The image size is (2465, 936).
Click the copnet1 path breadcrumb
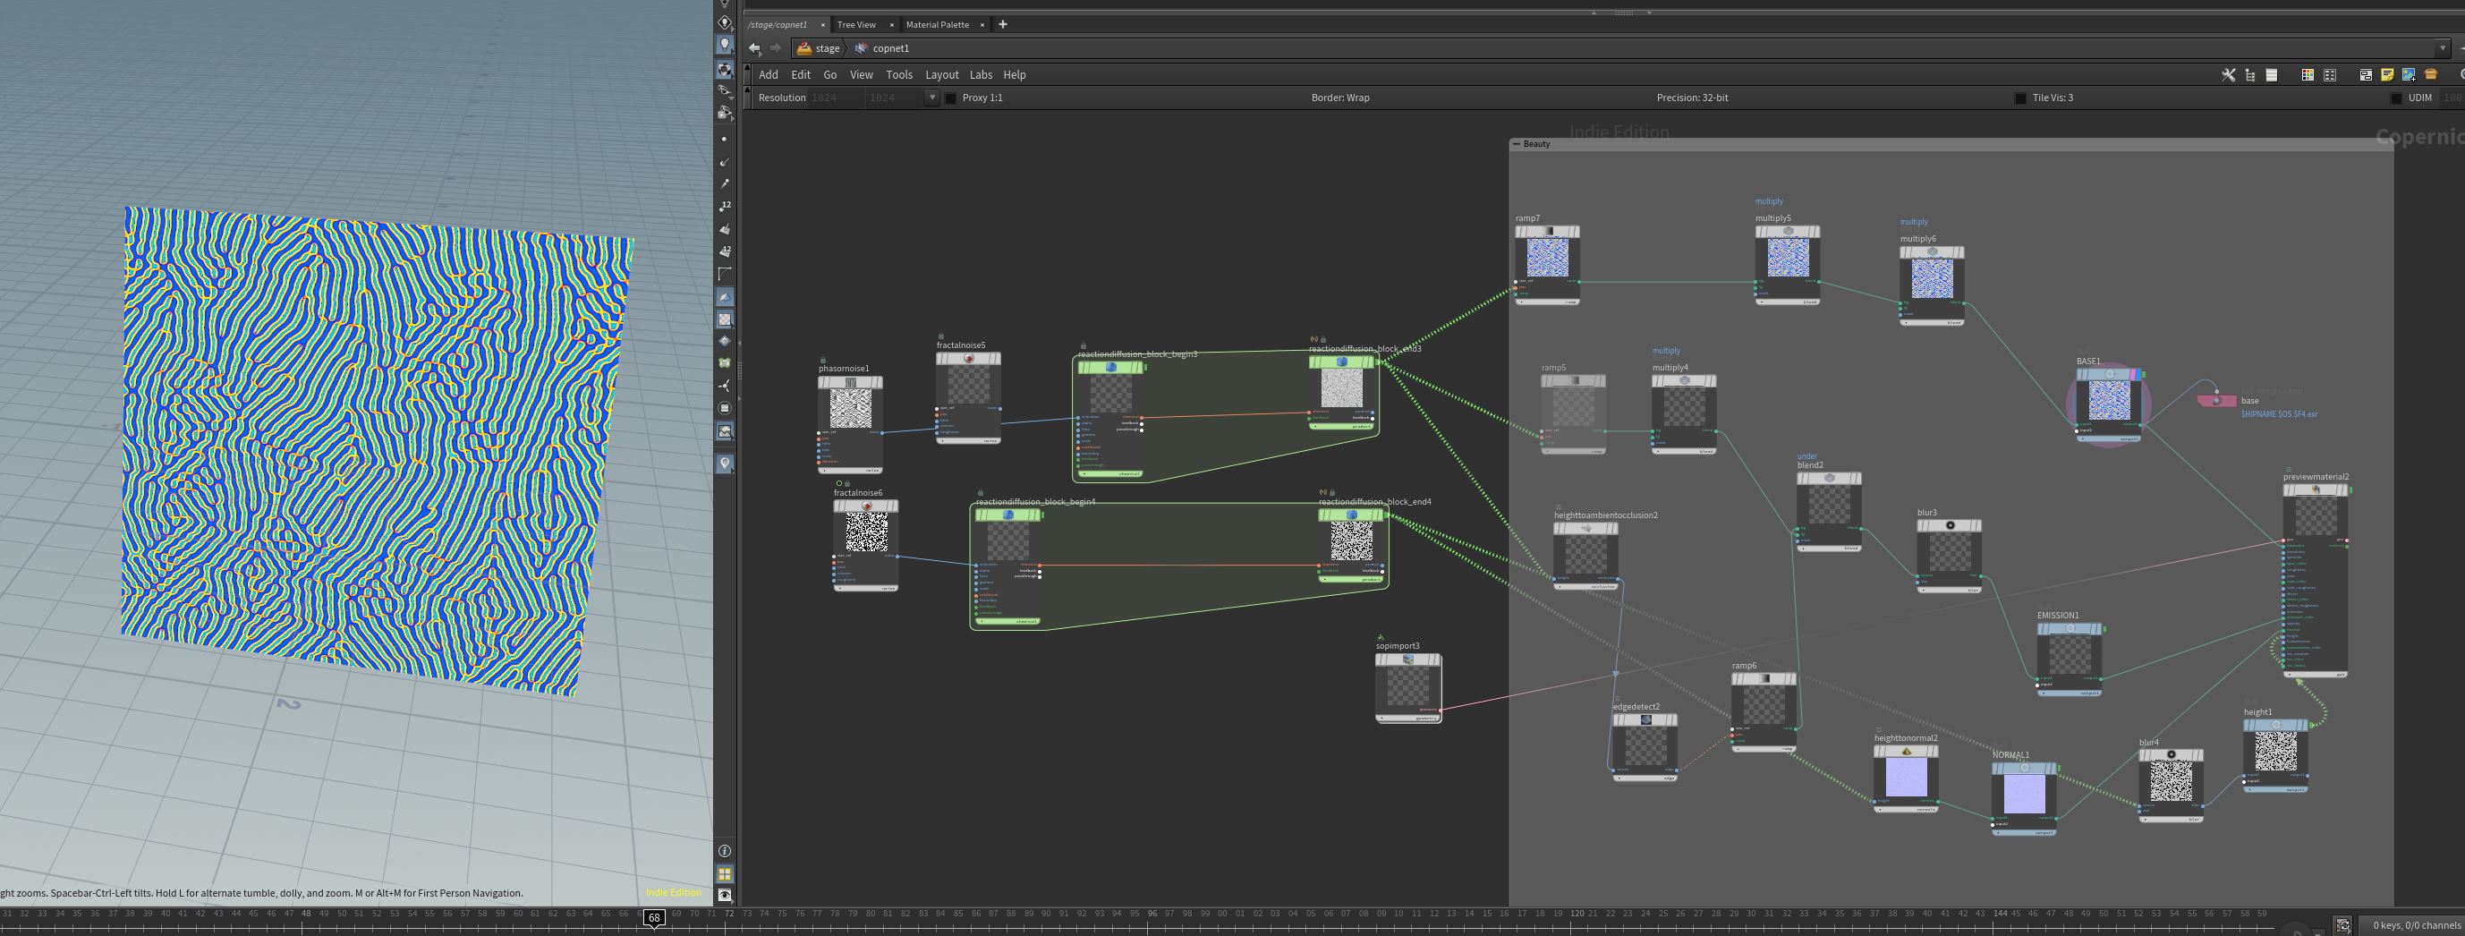pyautogui.click(x=890, y=47)
